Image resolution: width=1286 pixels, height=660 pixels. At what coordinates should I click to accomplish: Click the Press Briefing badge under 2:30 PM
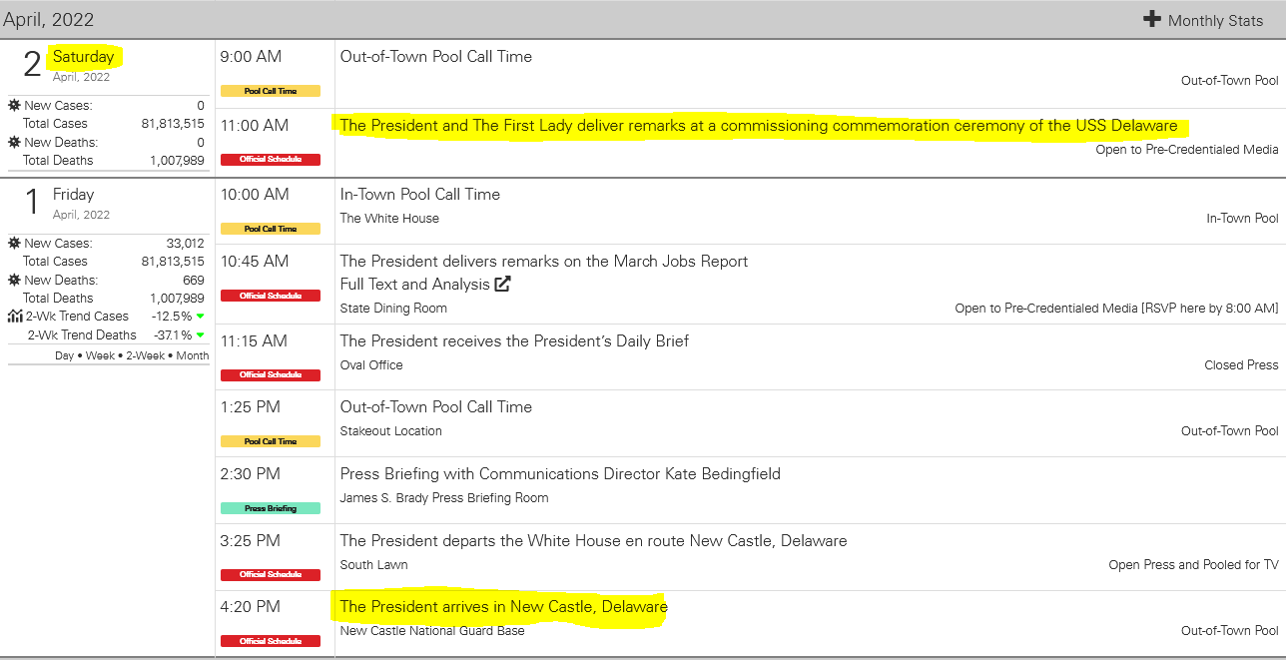(x=271, y=508)
